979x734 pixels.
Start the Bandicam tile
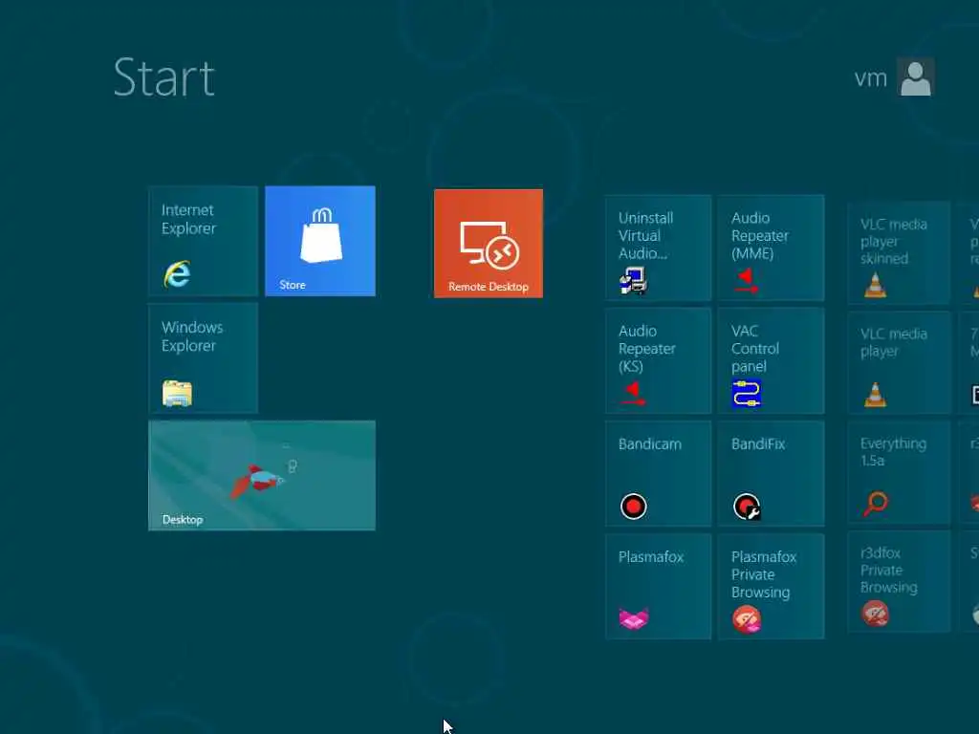click(658, 474)
